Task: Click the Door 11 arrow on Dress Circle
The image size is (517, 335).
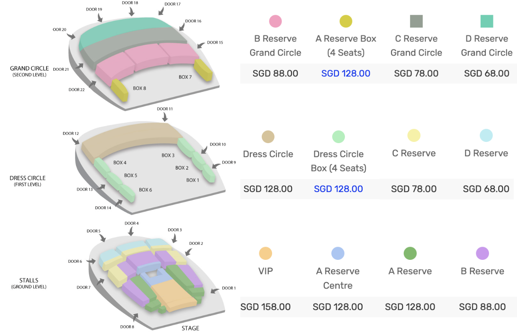Action: coord(165,117)
